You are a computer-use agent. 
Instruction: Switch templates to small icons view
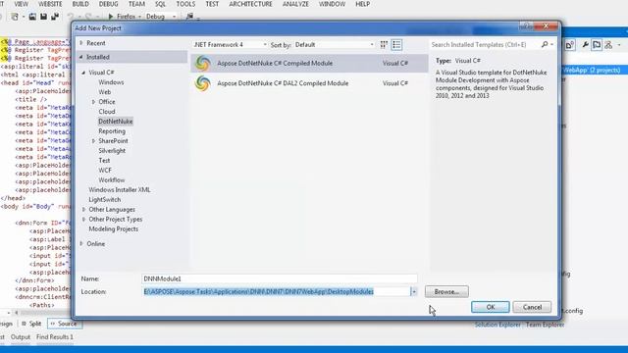384,45
